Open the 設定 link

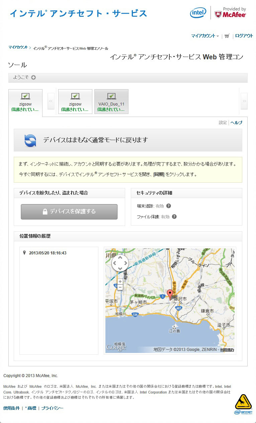(223, 123)
